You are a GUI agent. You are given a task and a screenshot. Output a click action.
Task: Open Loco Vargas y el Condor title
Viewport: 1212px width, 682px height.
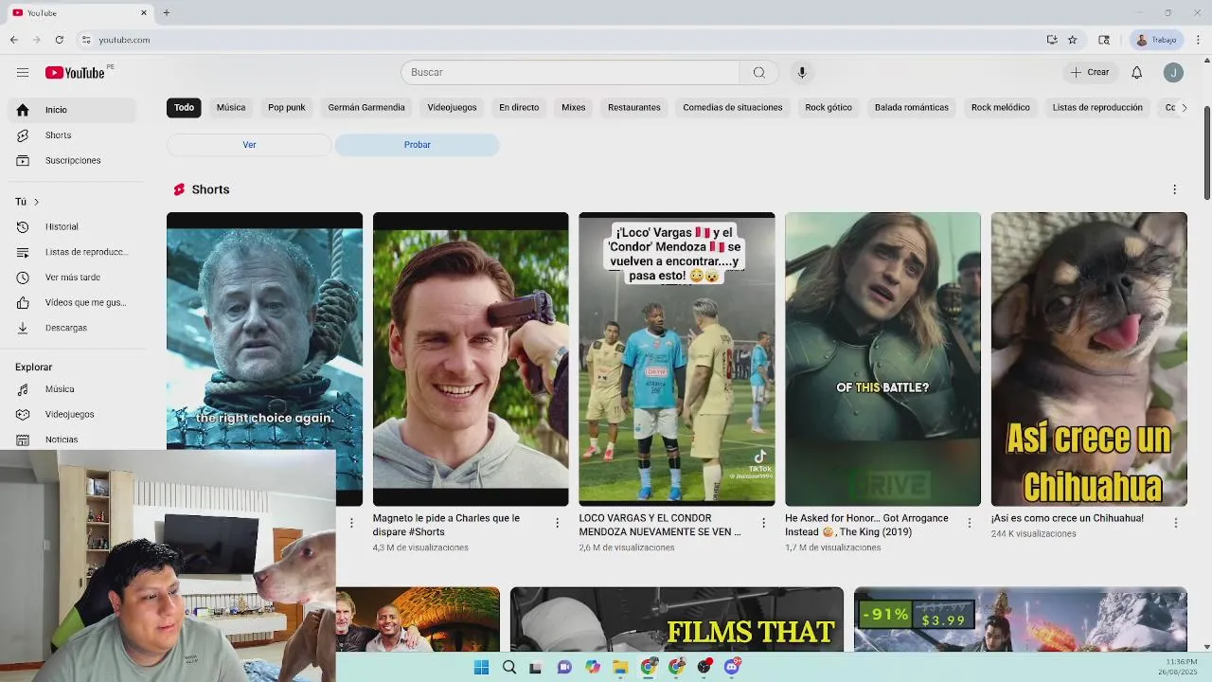point(660,525)
